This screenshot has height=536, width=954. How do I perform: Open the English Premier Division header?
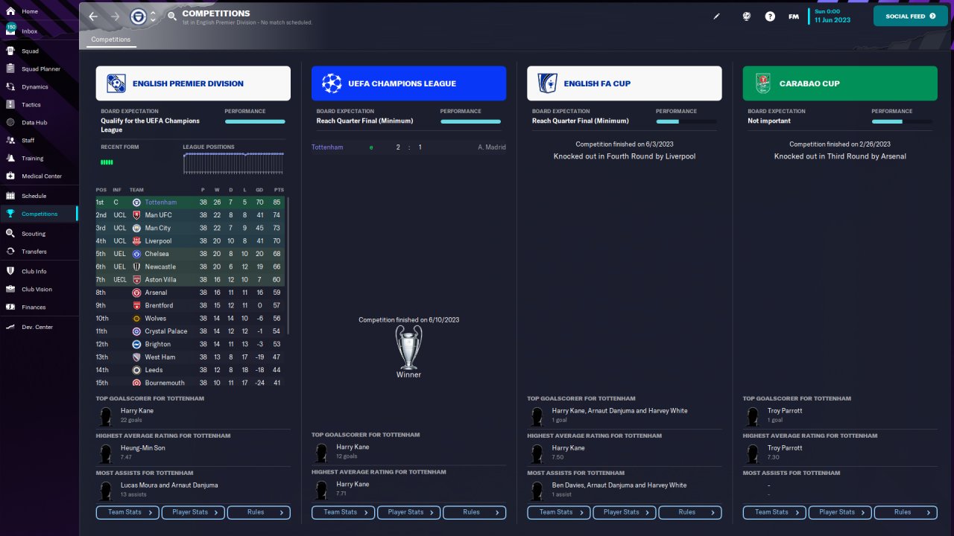point(193,83)
